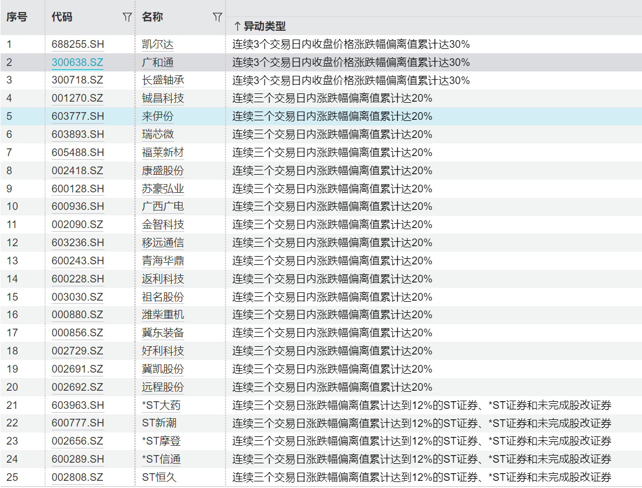The width and height of the screenshot is (642, 488).
Task: Select stock name 好利科技
Action: (x=163, y=351)
